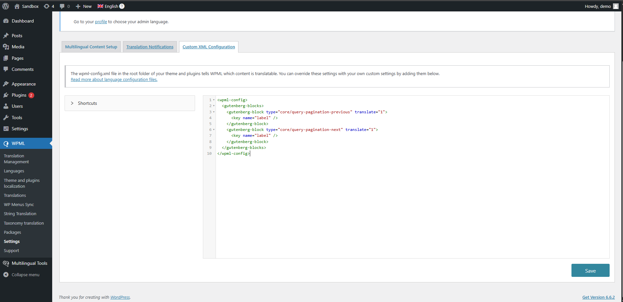Fold code at line 6 arrow
Viewport: 623px width, 302px height.
pyautogui.click(x=214, y=130)
